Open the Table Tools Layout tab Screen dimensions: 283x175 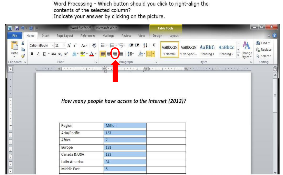point(174,36)
